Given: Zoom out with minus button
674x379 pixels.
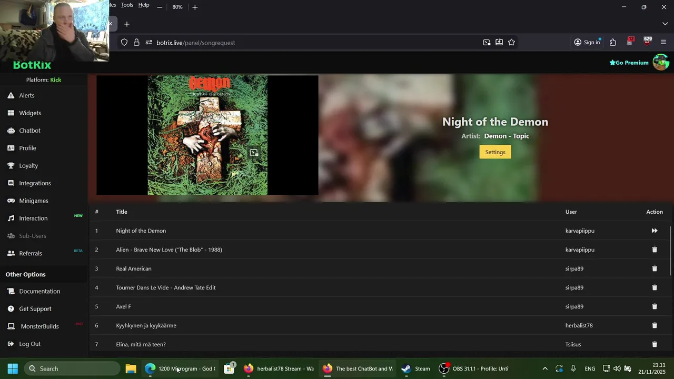Looking at the screenshot, I should 160,7.
